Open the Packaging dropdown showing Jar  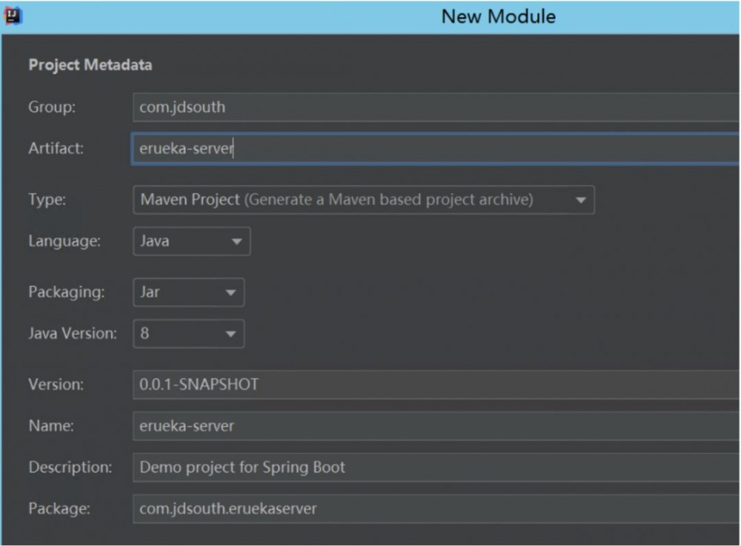(188, 293)
